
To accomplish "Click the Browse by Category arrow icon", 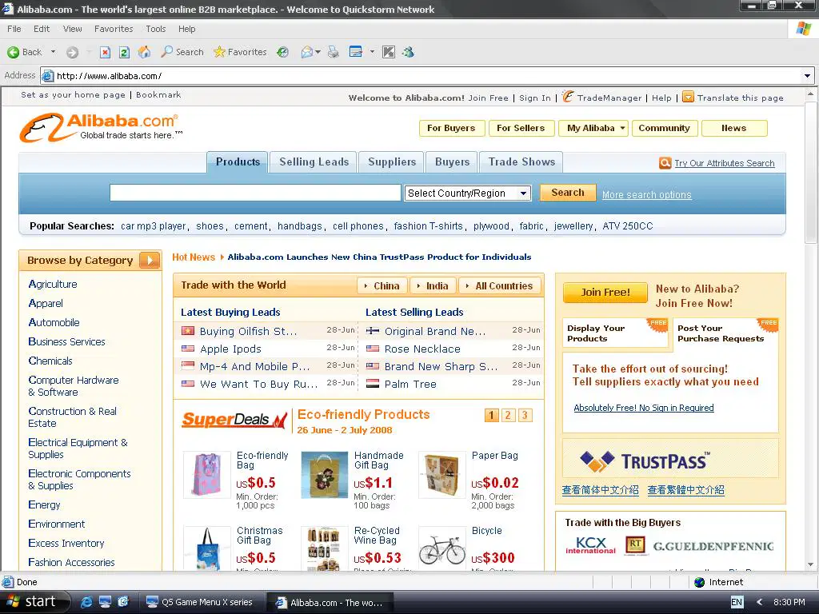I will (150, 260).
